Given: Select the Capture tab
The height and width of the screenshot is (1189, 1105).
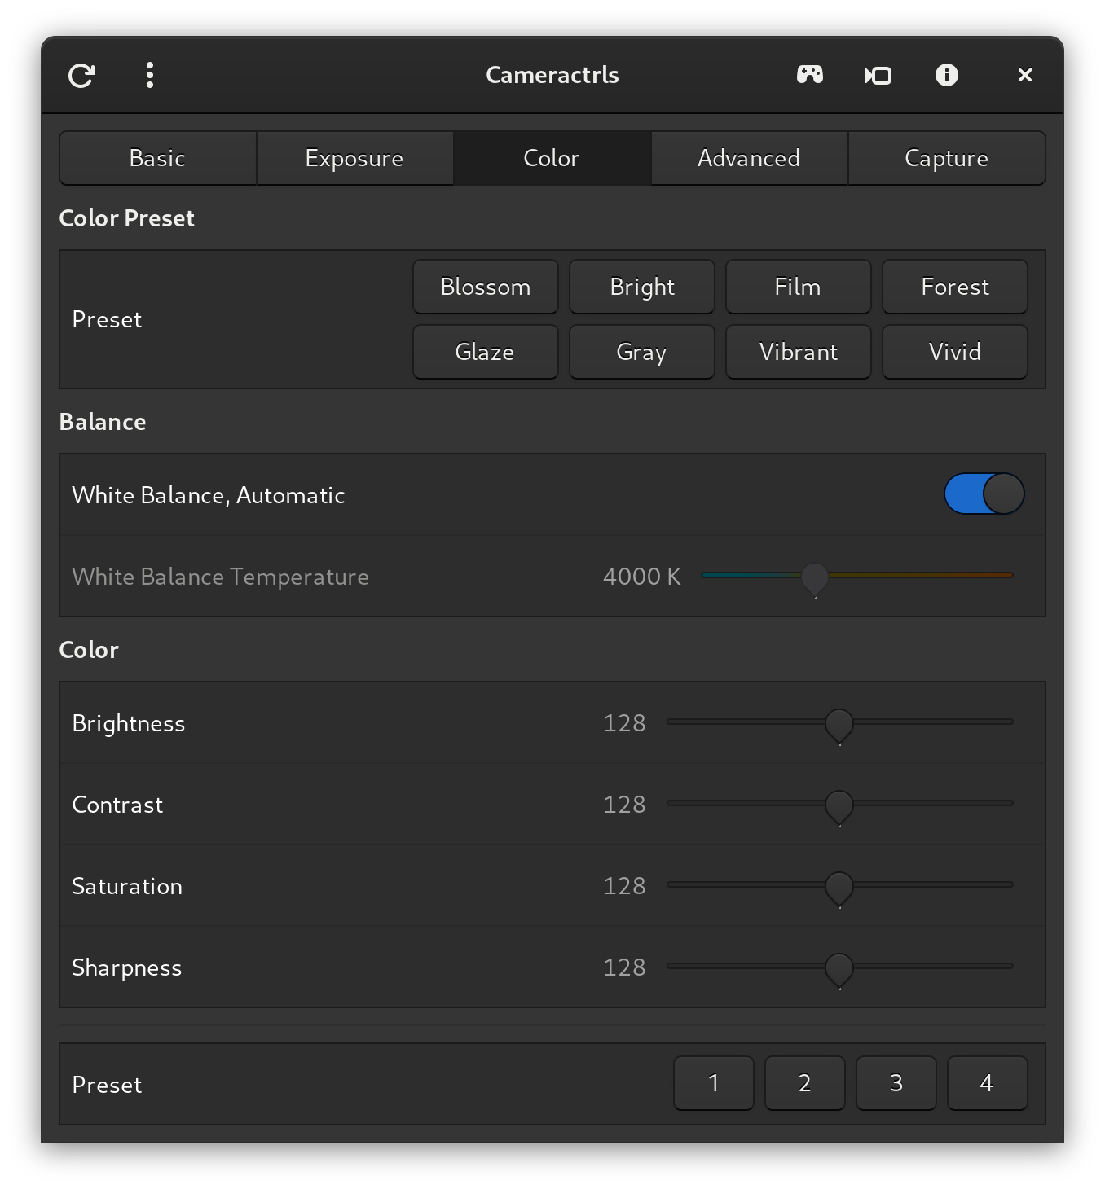Looking at the screenshot, I should coord(946,158).
